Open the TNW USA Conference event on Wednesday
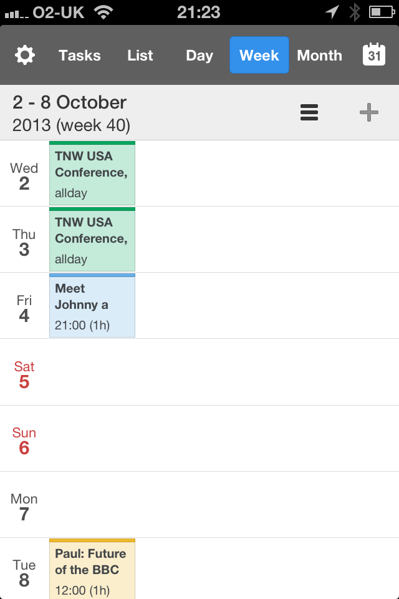Screen dimensions: 399x599 pyautogui.click(x=92, y=173)
